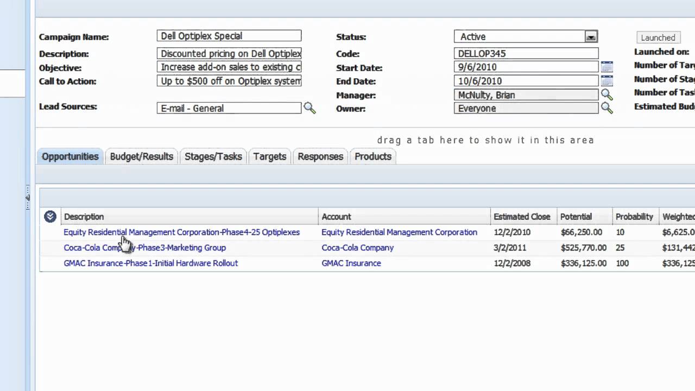Click the 12/2/2008 estimated close cell
The width and height of the screenshot is (695, 391).
coord(512,263)
